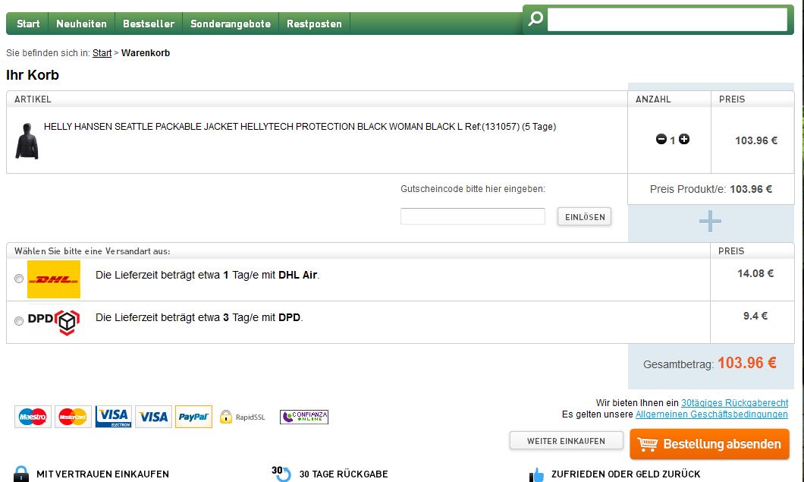Click the Confianza Online seal
This screenshot has width=804, height=482.
coord(304,417)
